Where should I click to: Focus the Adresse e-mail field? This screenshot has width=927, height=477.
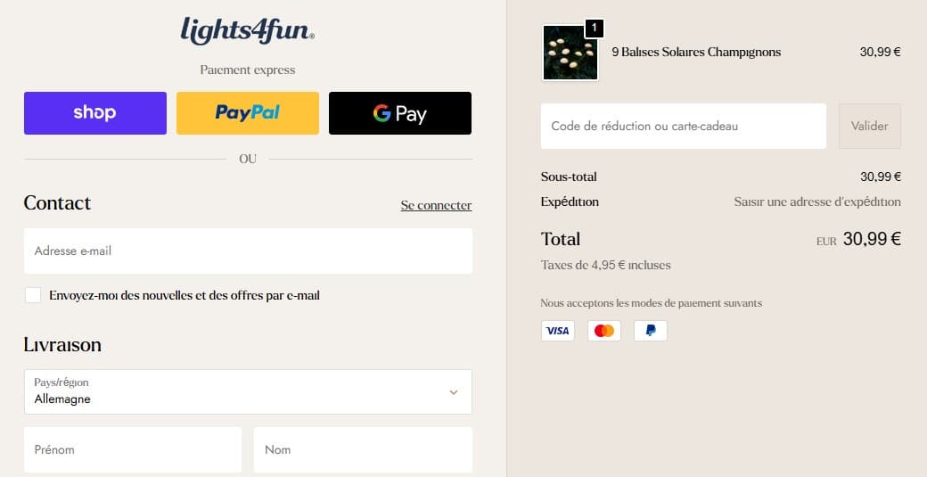point(248,251)
